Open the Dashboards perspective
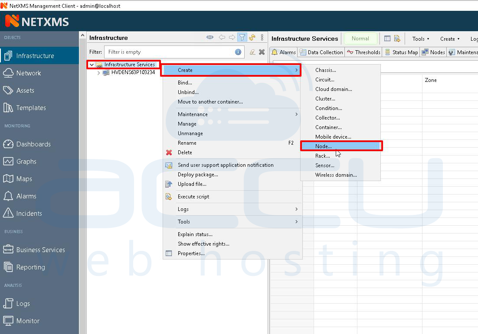 point(39,144)
